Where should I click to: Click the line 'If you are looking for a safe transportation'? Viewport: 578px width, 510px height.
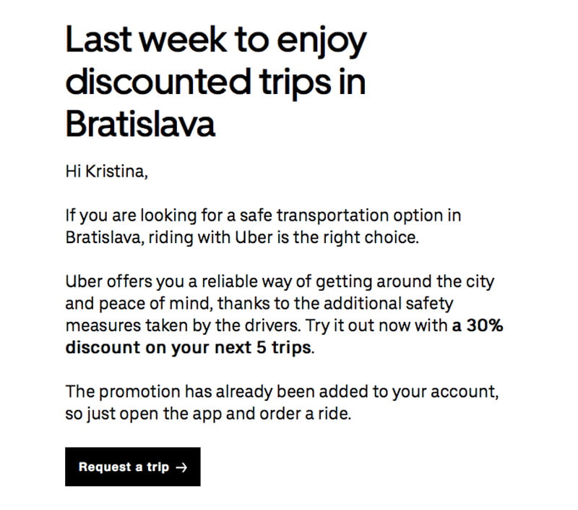coord(263,216)
